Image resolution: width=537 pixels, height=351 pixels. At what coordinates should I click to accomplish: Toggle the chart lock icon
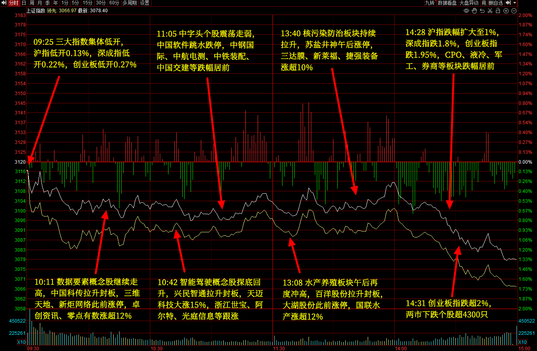tap(498, 11)
